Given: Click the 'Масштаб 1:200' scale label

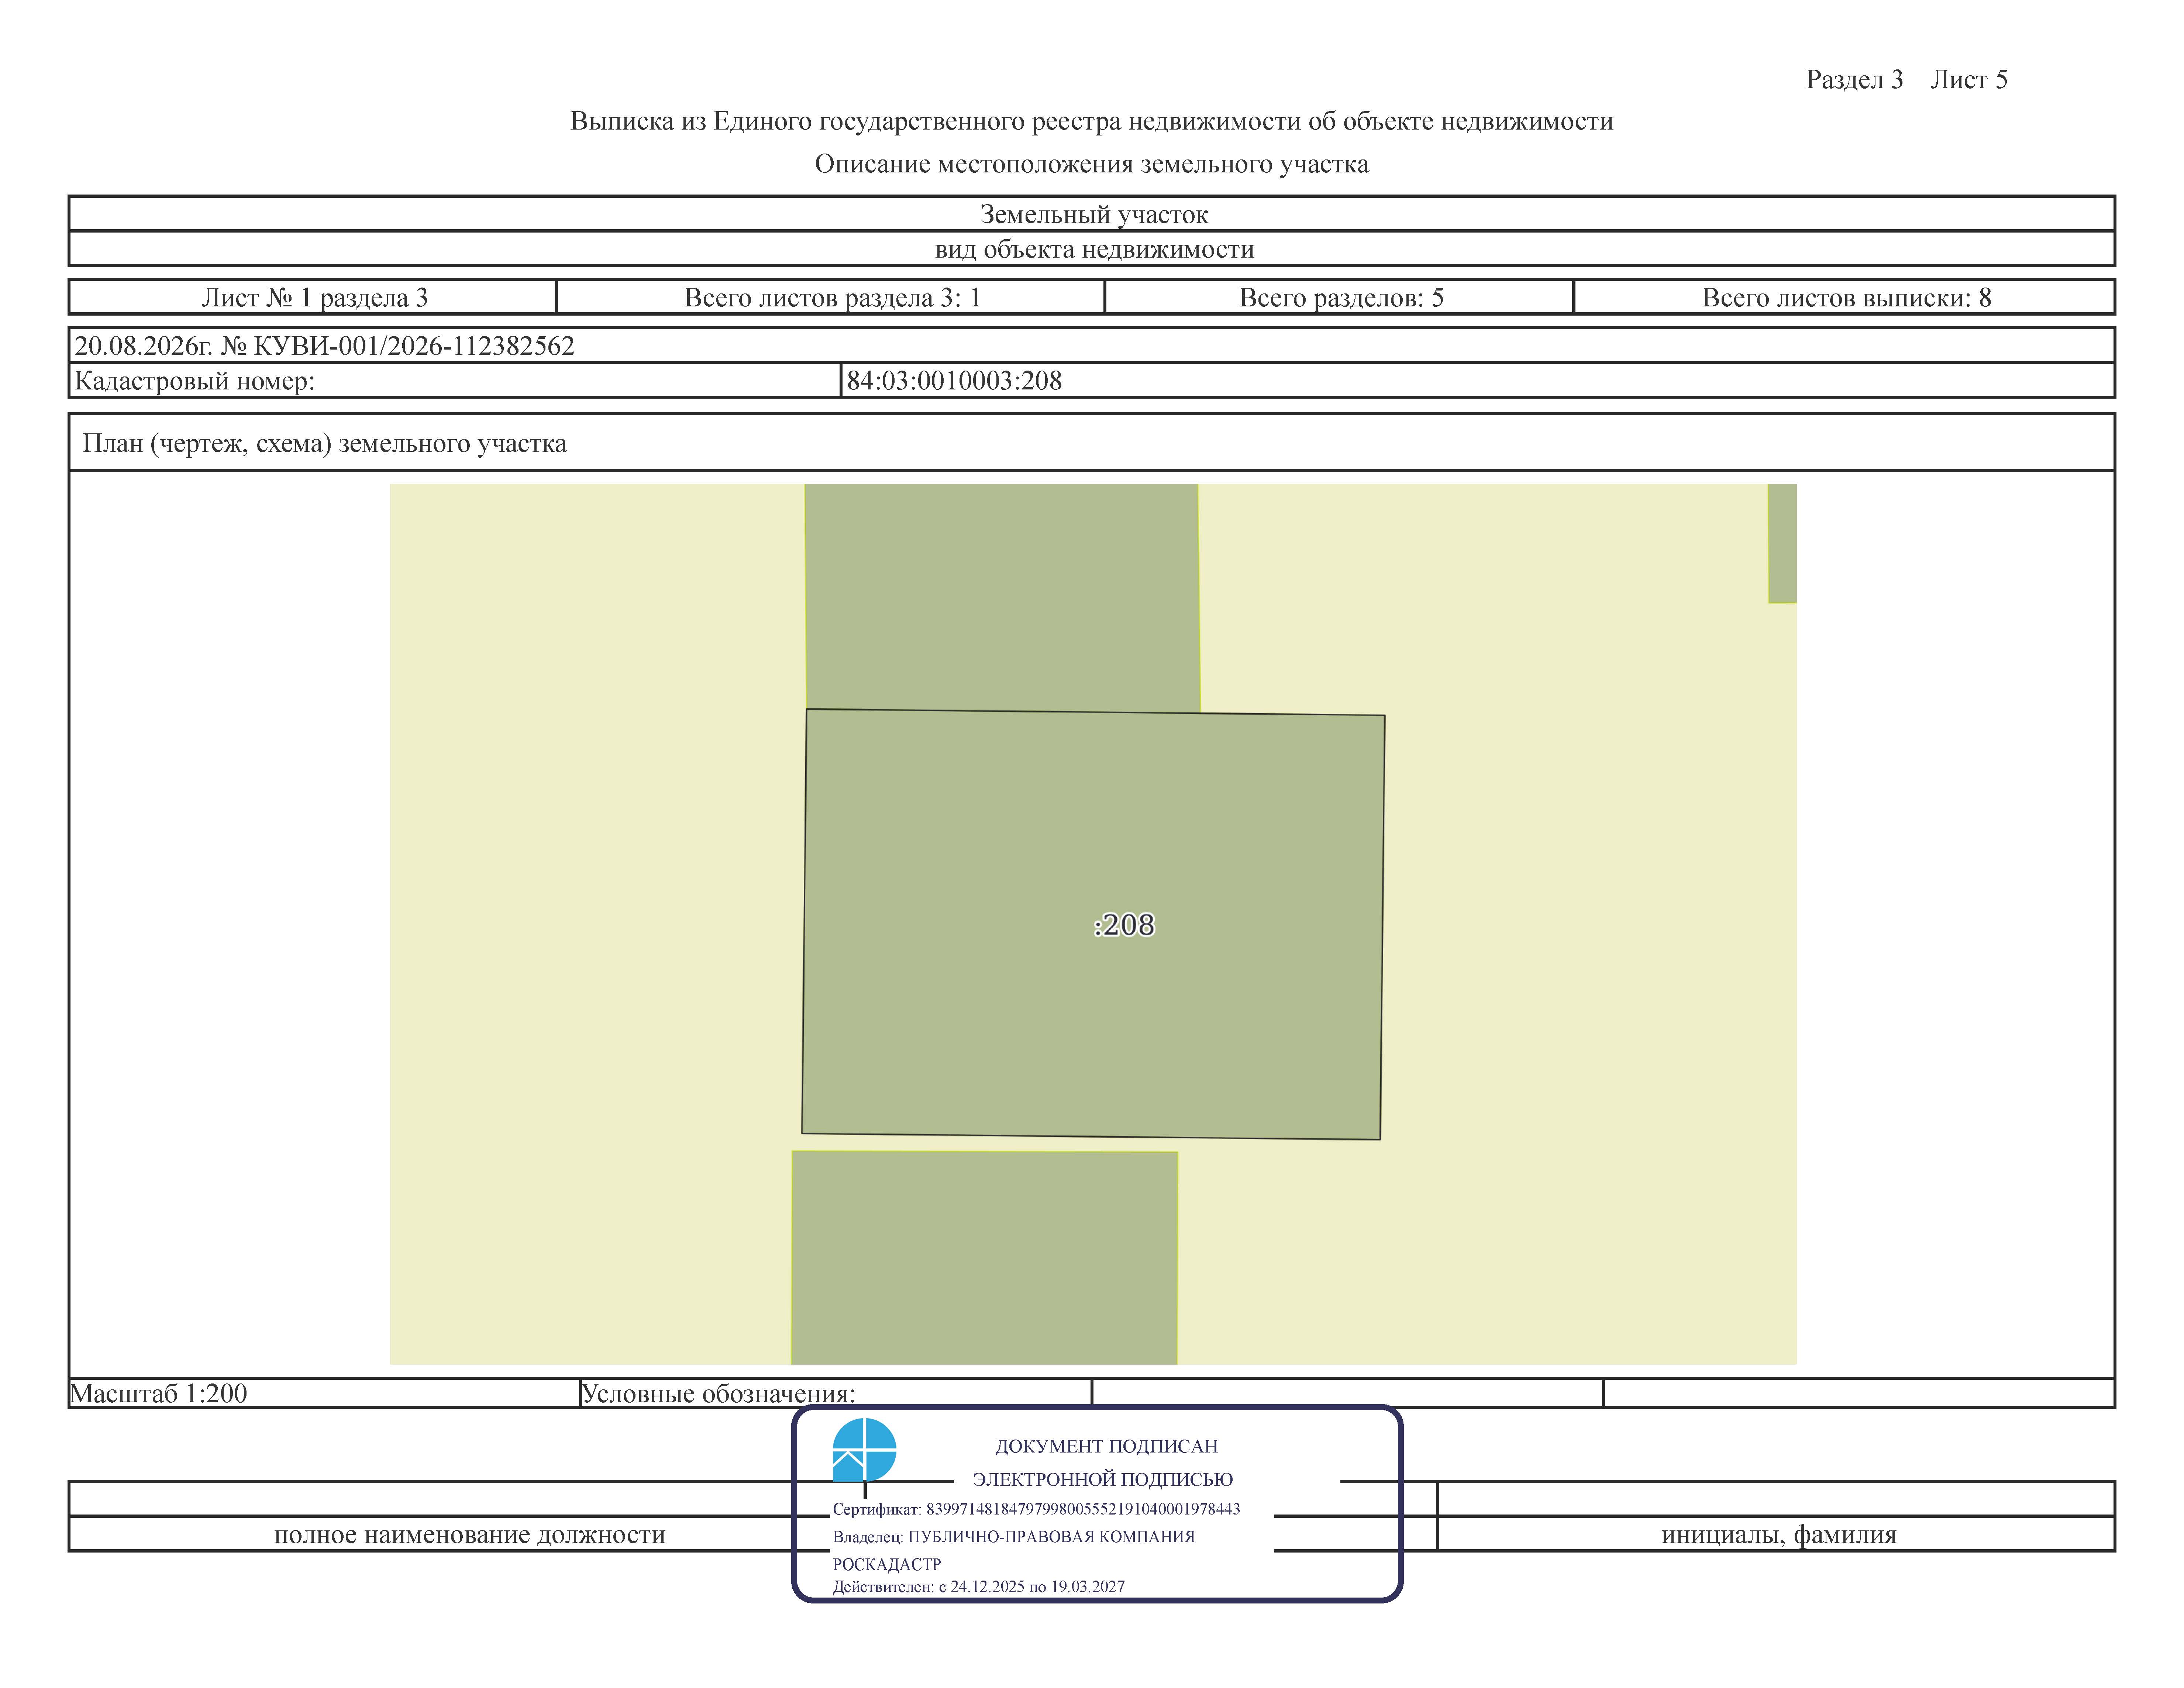Looking at the screenshot, I should point(158,1393).
